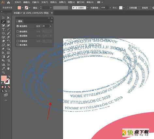
Task: Select the Symbol Sprayer tool
Action: pyautogui.click(x=8, y=61)
